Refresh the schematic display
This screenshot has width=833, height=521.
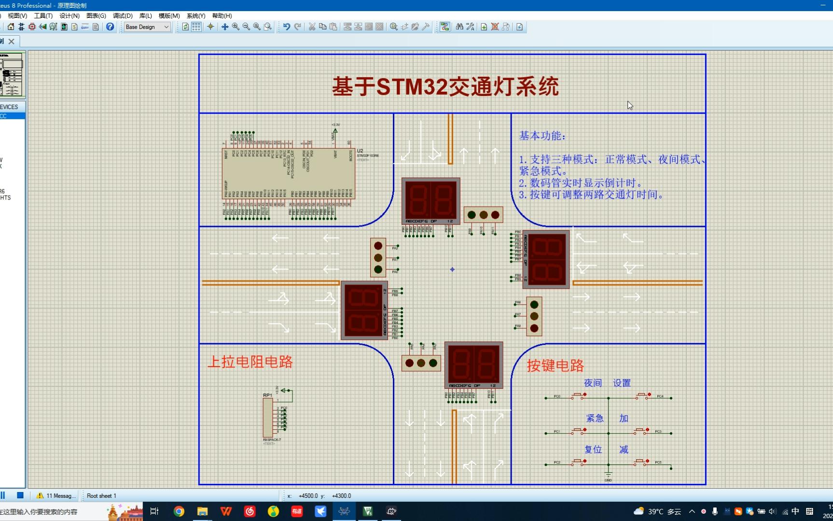(x=186, y=27)
